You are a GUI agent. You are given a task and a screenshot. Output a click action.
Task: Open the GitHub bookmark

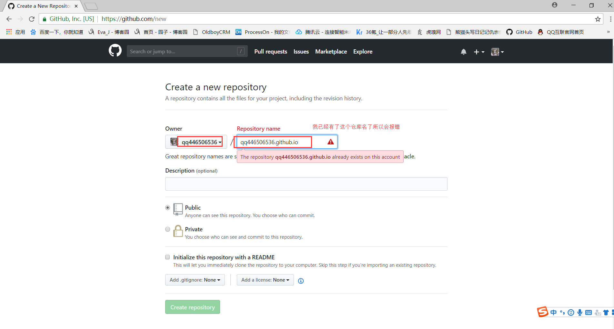point(519,32)
